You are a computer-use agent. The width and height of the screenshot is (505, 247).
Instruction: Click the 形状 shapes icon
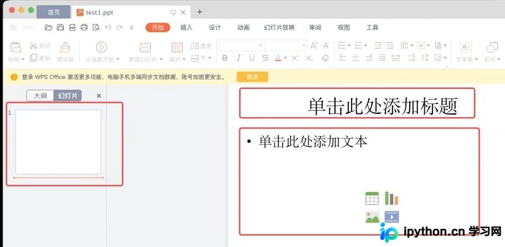(492, 48)
